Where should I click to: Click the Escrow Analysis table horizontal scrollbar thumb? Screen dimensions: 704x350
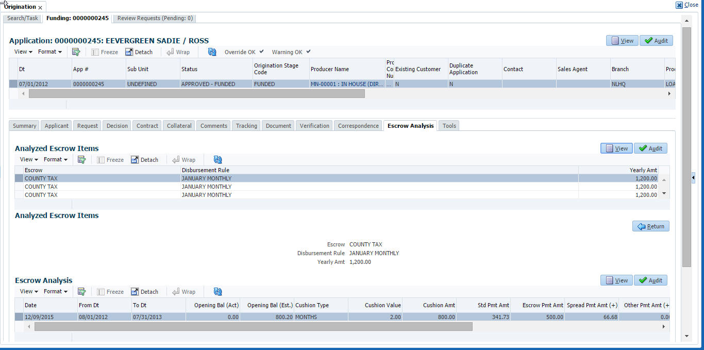[x=253, y=327]
